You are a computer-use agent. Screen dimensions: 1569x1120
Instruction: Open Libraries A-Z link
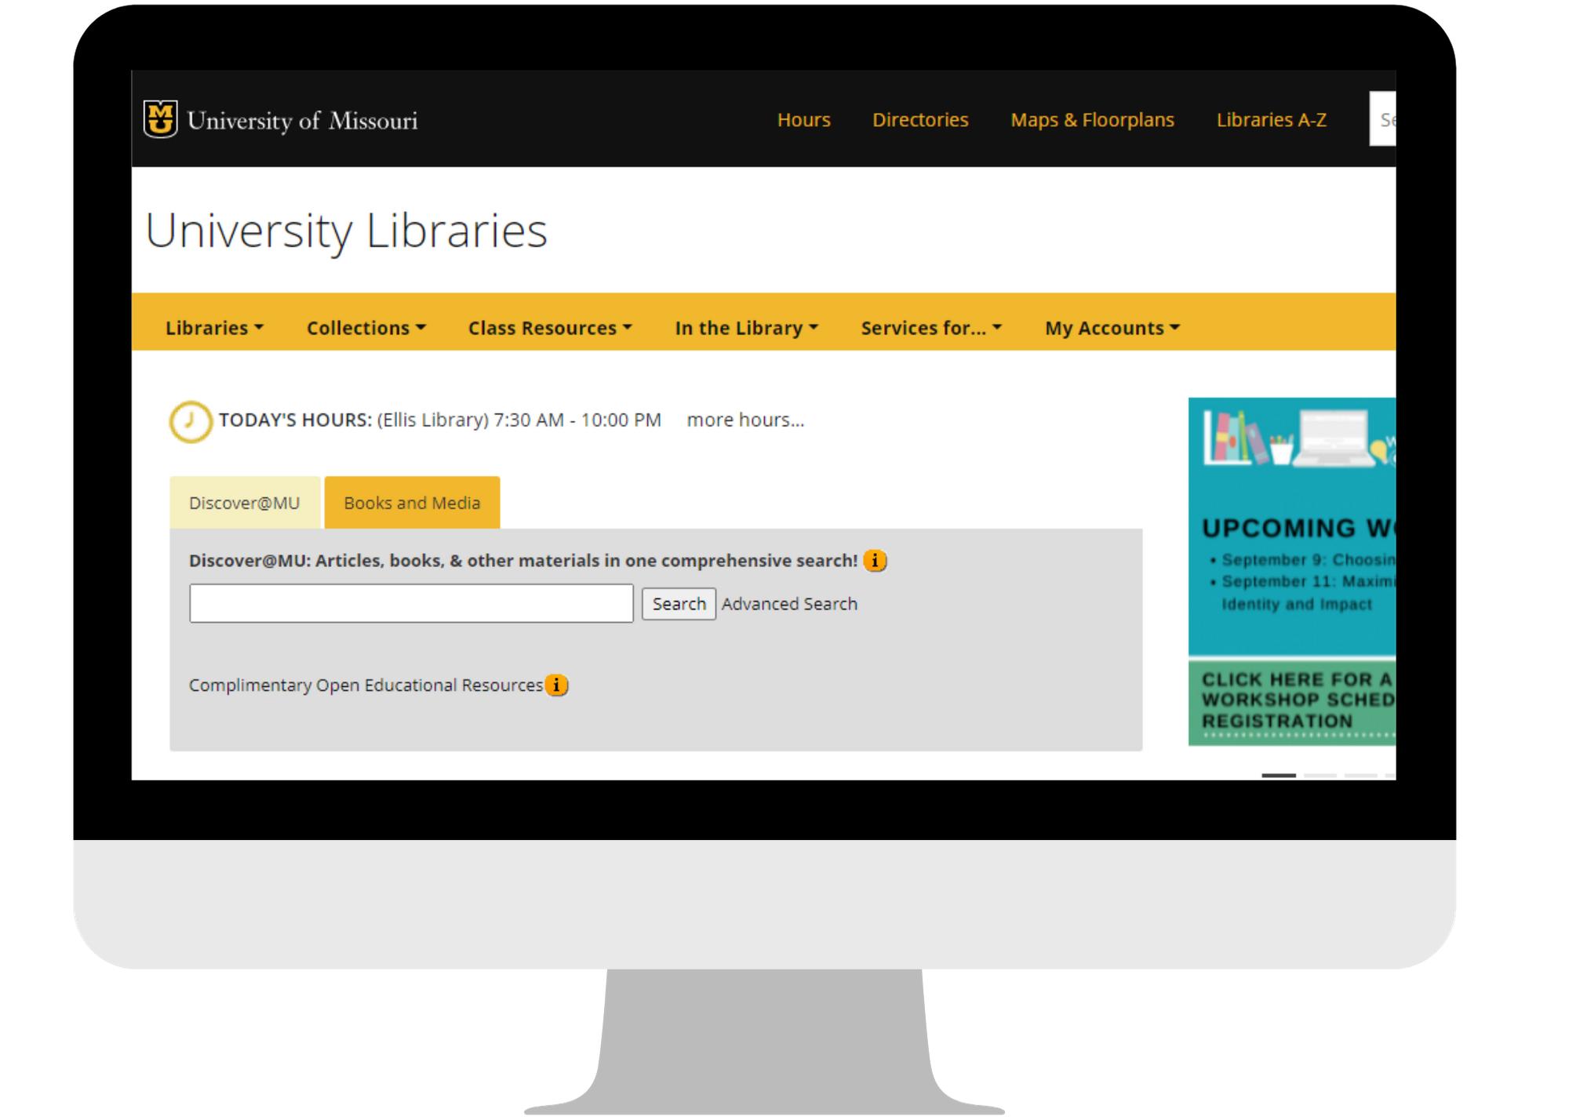pyautogui.click(x=1271, y=120)
